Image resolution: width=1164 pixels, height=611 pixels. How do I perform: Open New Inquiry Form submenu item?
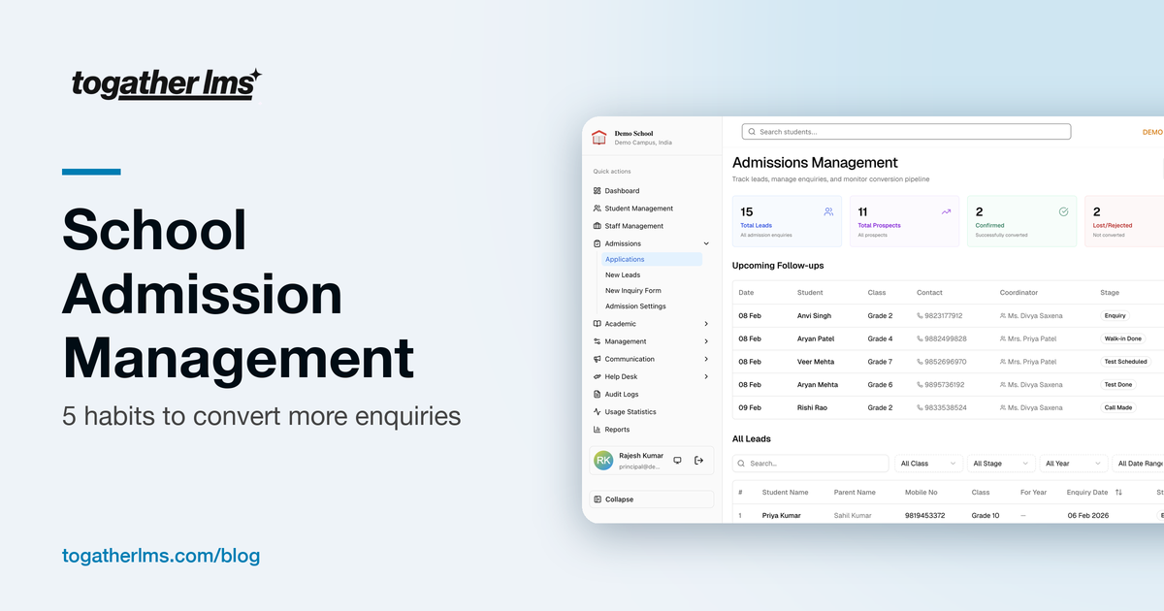pyautogui.click(x=633, y=291)
